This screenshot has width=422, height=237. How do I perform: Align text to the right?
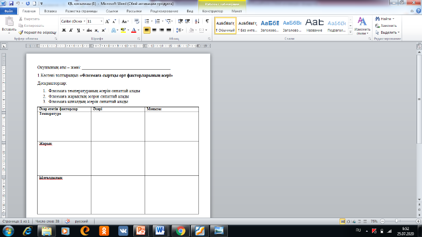pos(161,30)
